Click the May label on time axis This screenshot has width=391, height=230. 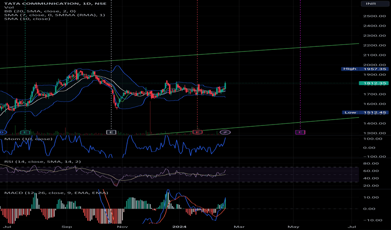click(x=294, y=227)
